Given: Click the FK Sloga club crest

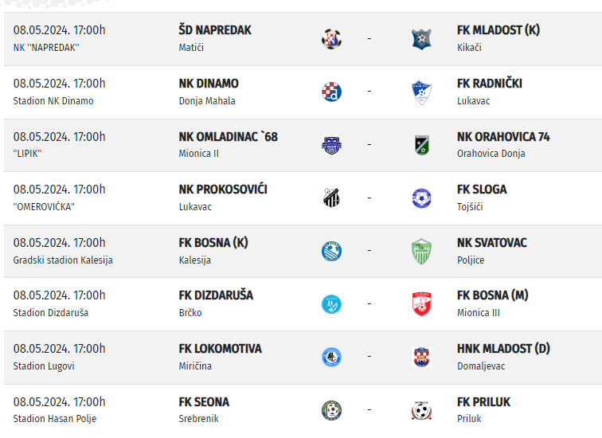Looking at the screenshot, I should (x=421, y=197).
